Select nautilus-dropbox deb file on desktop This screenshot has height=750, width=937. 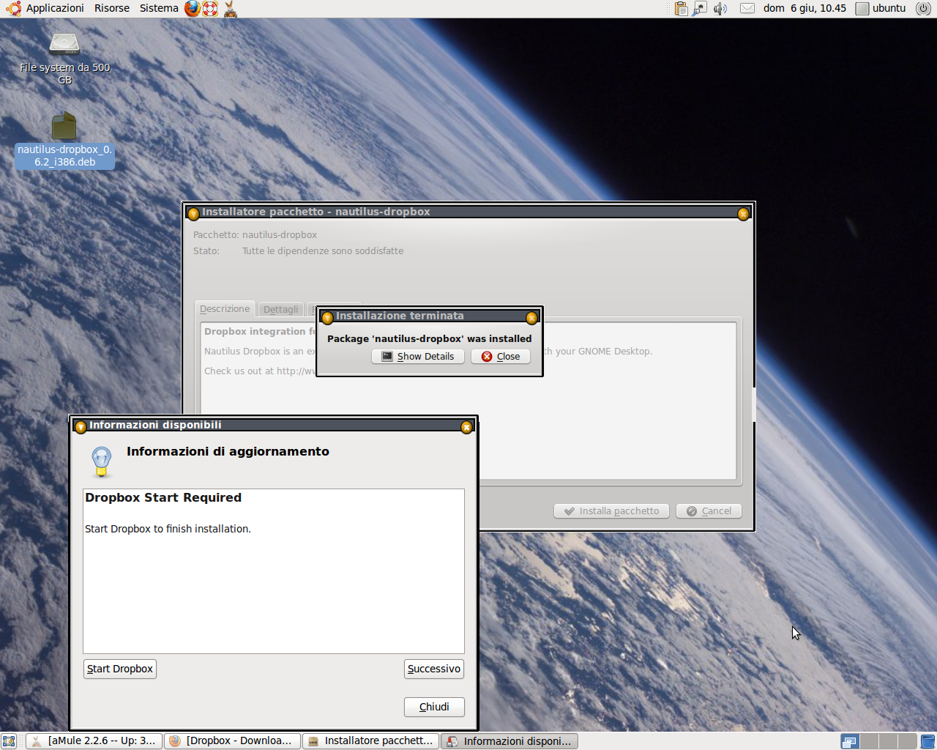(x=64, y=140)
